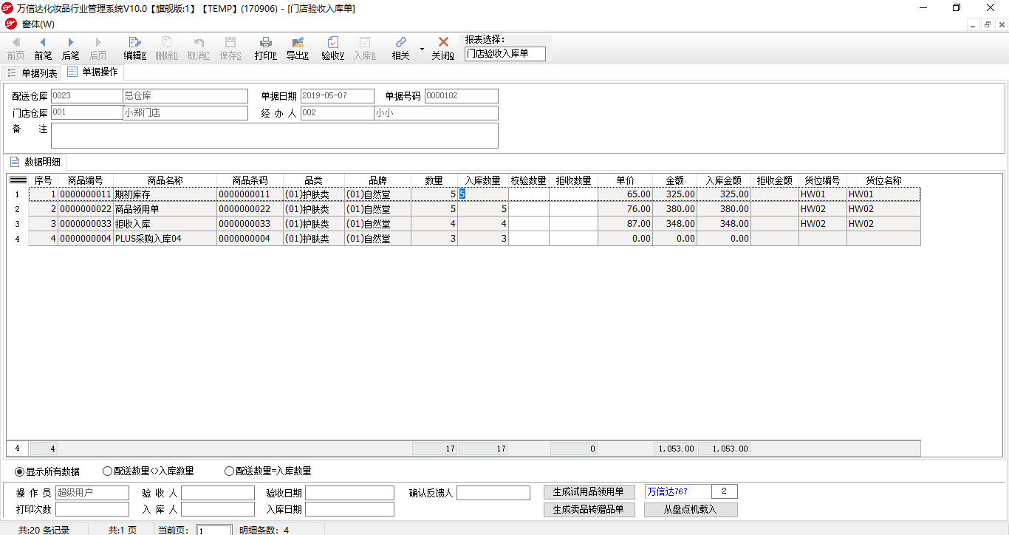Click the 商品编号 column header
The width and height of the screenshot is (1009, 535).
(x=86, y=180)
